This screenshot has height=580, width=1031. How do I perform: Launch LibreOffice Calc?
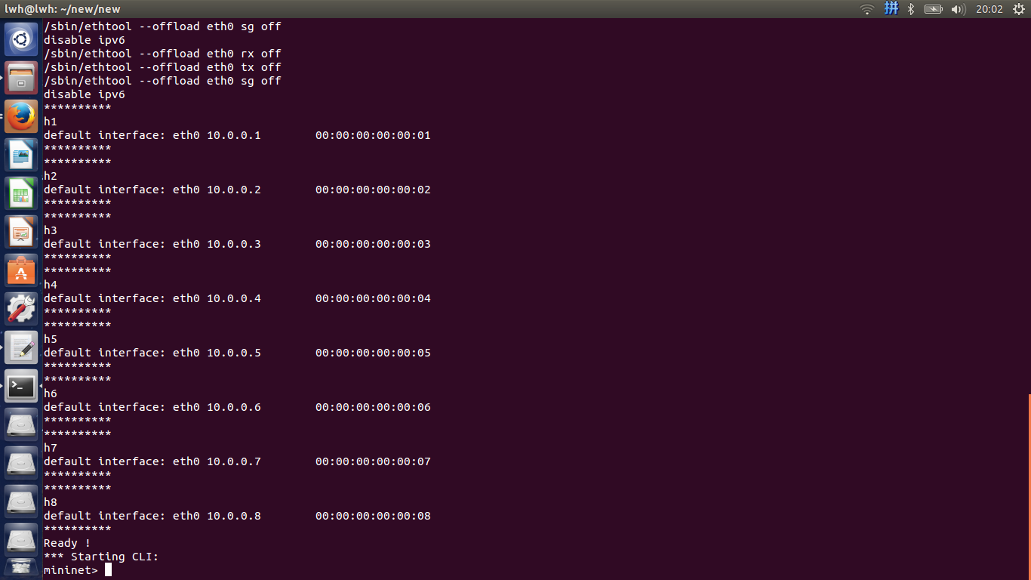point(20,193)
